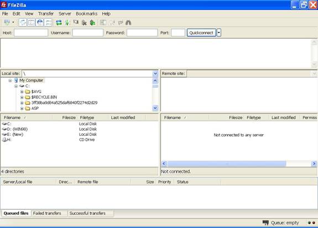Click the Local site path field
The height and width of the screenshot is (228, 318).
87,73
